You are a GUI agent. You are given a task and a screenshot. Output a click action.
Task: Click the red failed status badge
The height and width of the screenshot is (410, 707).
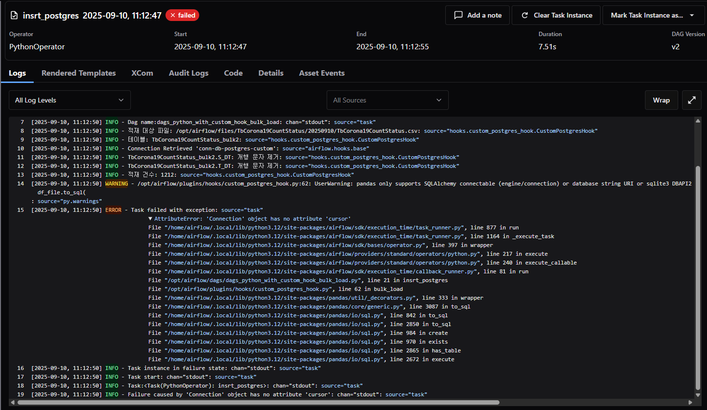[x=182, y=15]
